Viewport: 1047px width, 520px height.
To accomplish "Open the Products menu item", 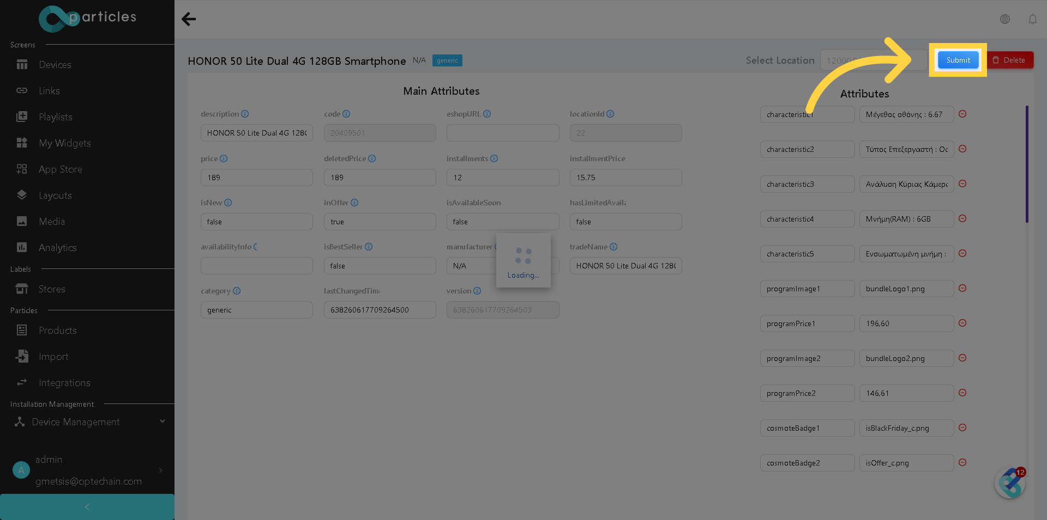I will (57, 331).
